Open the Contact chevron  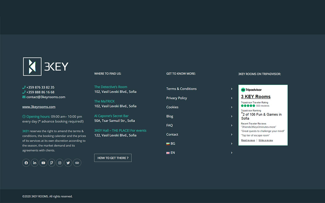[x=232, y=134]
